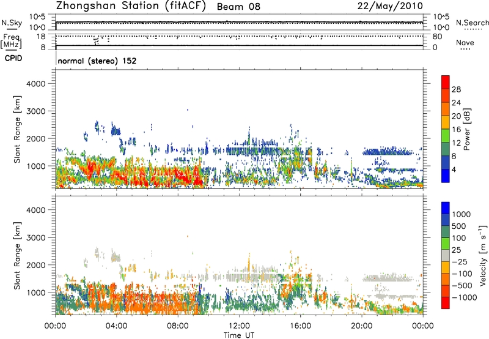
Task: Click the "20" label on Power colorbar
Action: pos(456,116)
